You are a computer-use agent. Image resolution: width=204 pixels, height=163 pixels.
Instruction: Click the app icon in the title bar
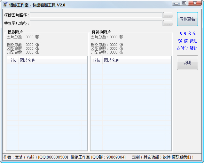click(5, 5)
